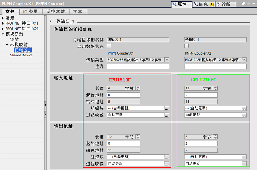Browse CPU1215FC input 过程映像 button
Screen dimensions: 257x170
(x=244, y=115)
